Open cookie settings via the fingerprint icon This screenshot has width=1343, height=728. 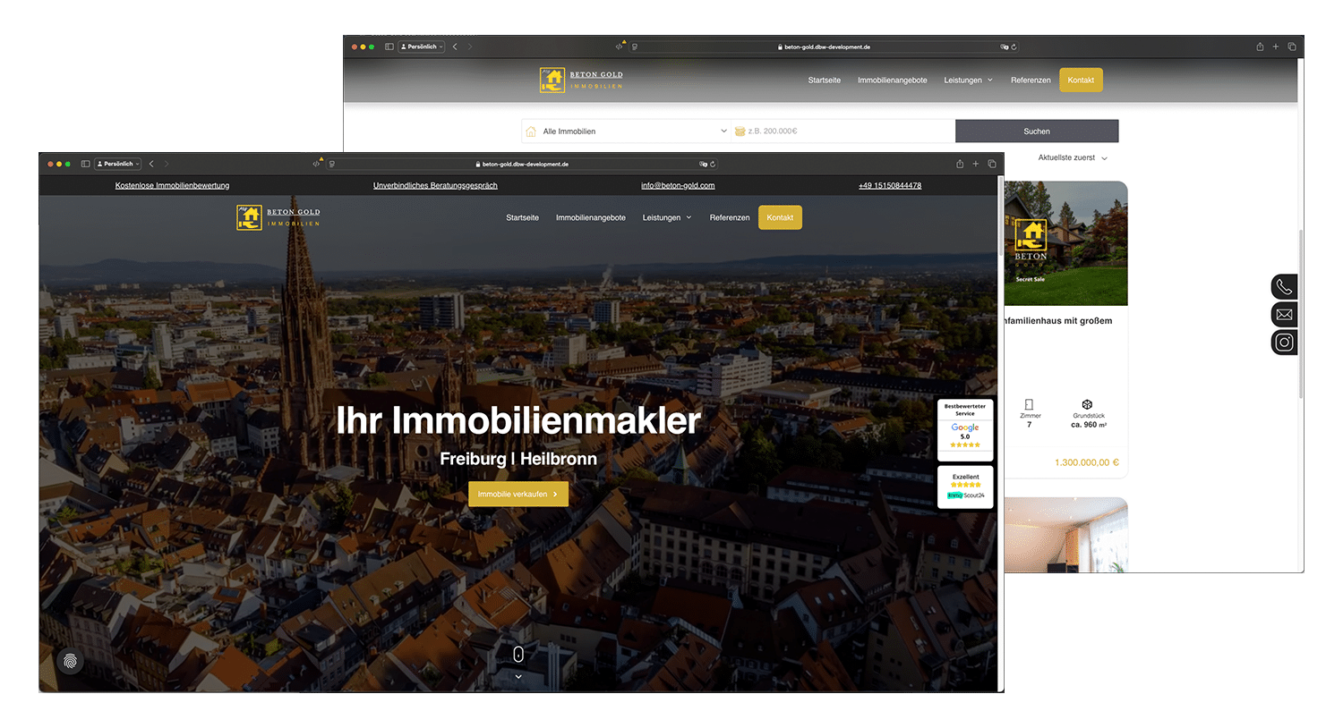[x=70, y=661]
